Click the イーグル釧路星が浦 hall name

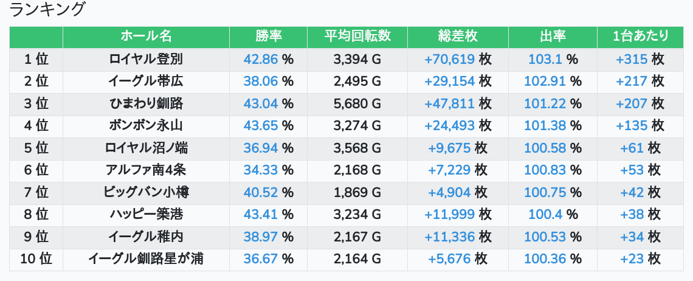point(146,259)
